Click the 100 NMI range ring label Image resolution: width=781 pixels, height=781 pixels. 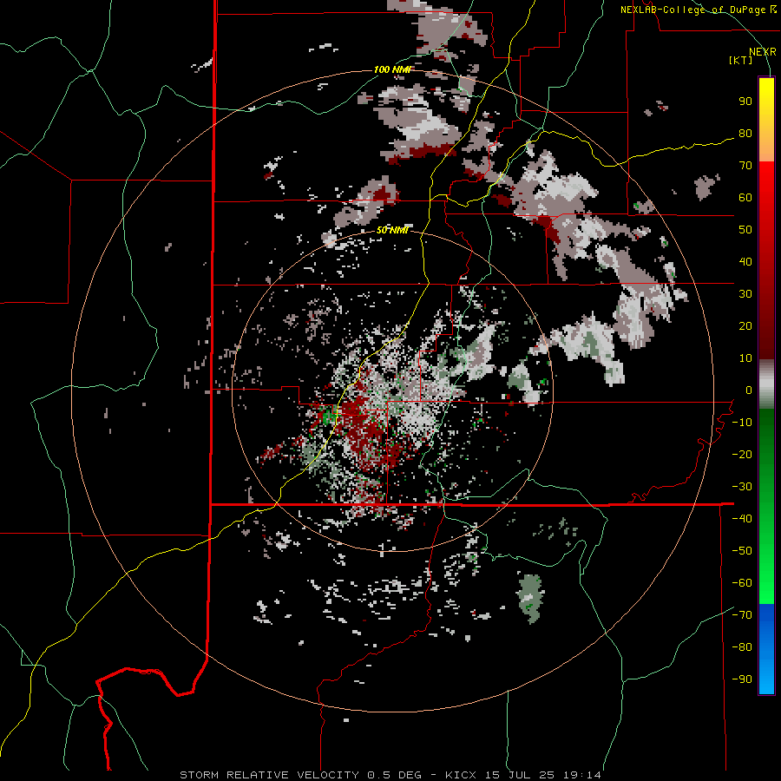pyautogui.click(x=392, y=69)
